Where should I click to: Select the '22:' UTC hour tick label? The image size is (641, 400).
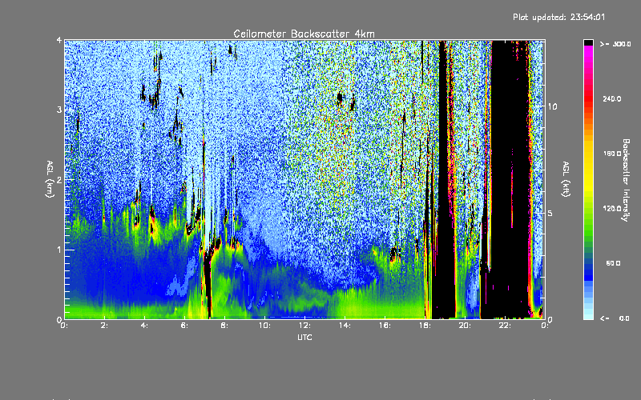tap(505, 326)
